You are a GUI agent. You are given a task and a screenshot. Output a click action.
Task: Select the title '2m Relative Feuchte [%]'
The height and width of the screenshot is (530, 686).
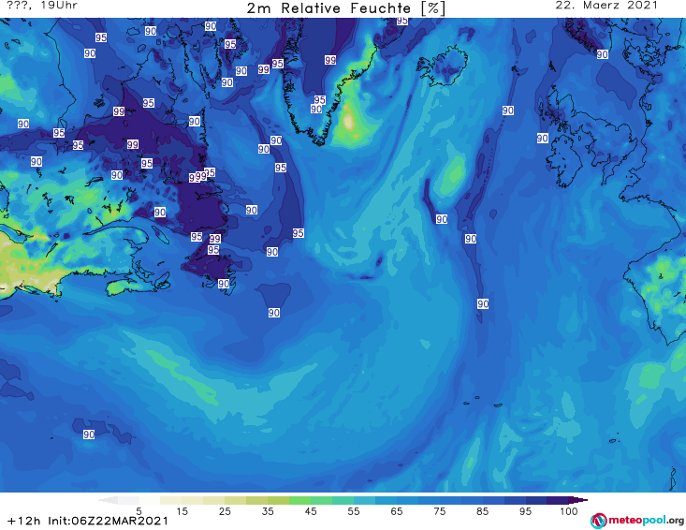pos(345,8)
